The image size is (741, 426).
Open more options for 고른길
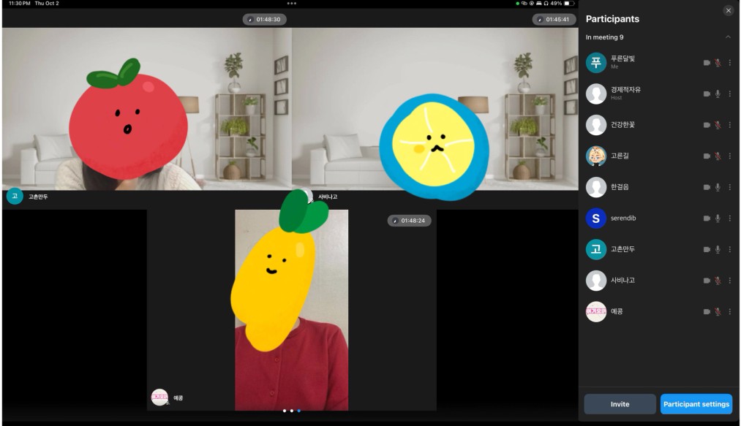(729, 156)
